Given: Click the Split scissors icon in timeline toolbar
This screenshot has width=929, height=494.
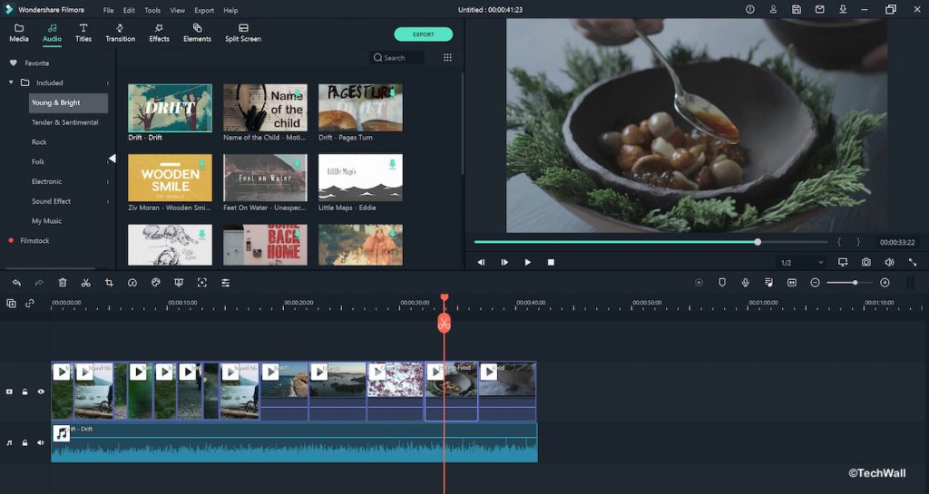Looking at the screenshot, I should (x=85, y=283).
